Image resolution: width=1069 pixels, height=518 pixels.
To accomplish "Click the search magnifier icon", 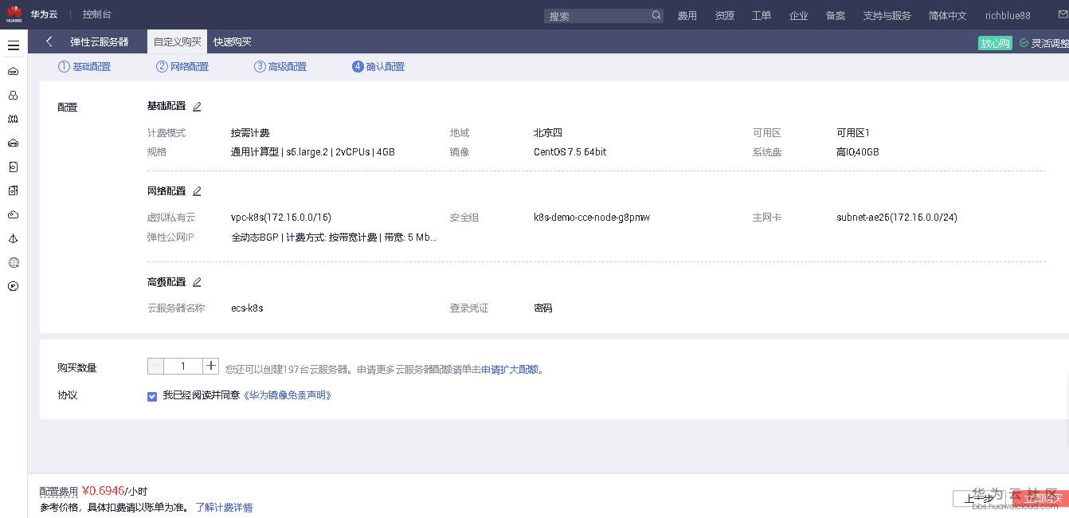I will click(656, 15).
